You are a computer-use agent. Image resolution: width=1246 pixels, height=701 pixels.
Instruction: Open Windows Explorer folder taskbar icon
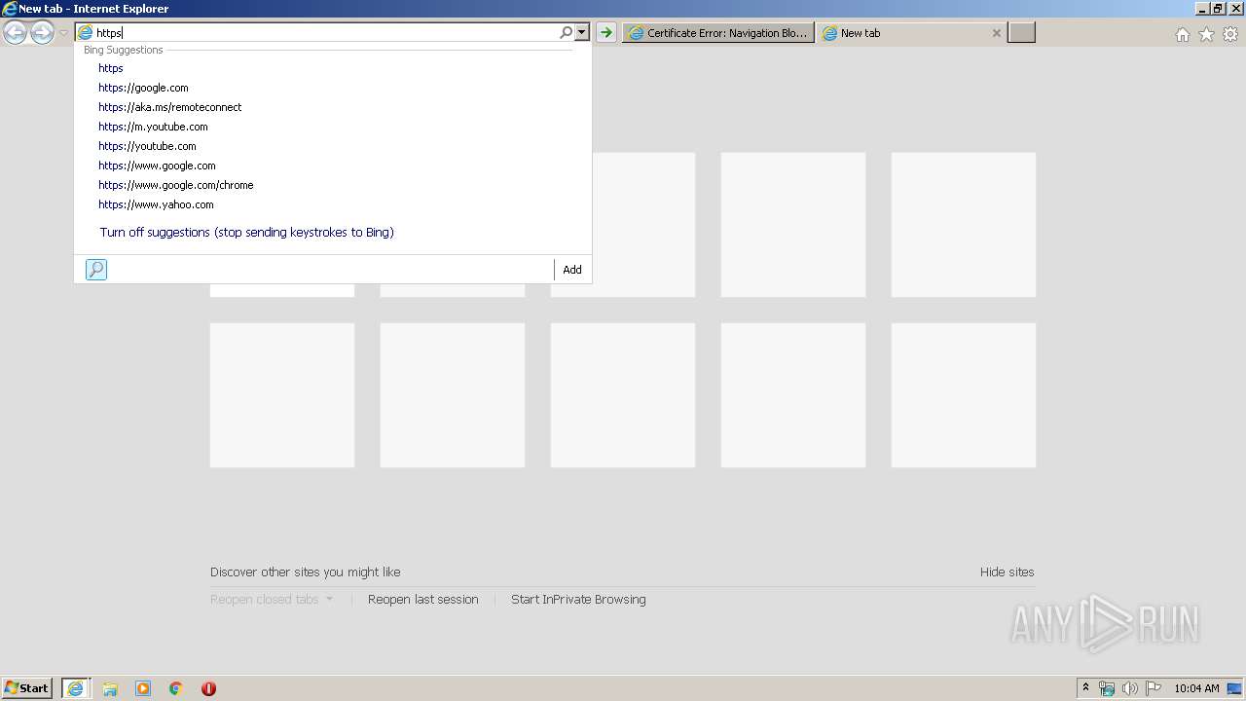pos(110,688)
